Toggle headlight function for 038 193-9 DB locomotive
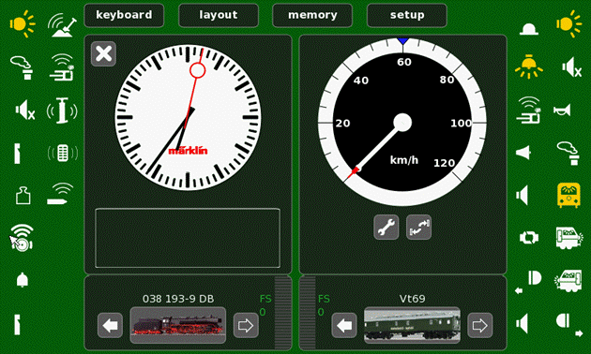The width and height of the screenshot is (591, 354). [x=22, y=24]
